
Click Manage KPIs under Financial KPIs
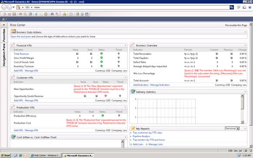pyautogui.click(x=31, y=71)
